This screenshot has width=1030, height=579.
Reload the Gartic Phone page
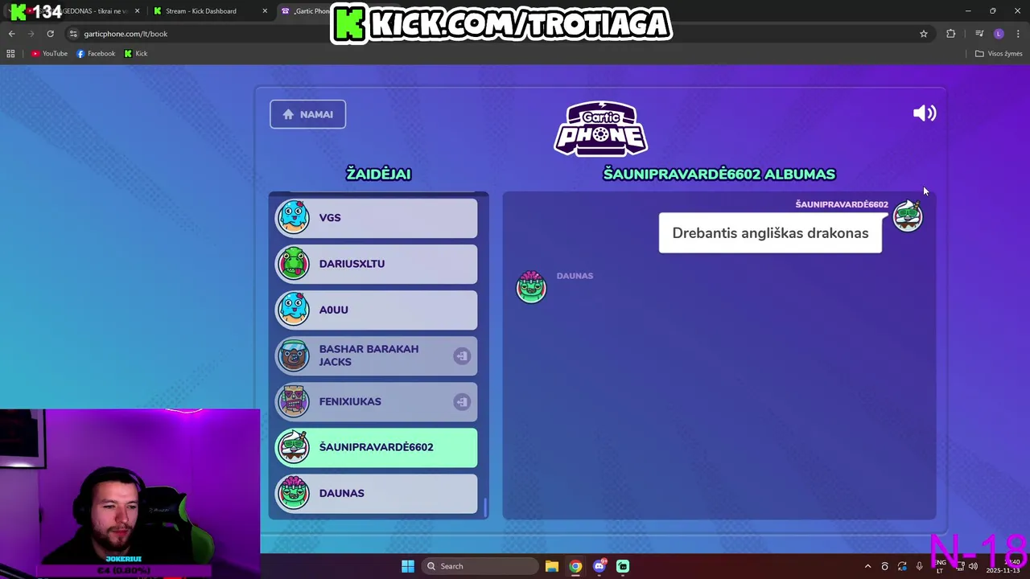(x=50, y=34)
